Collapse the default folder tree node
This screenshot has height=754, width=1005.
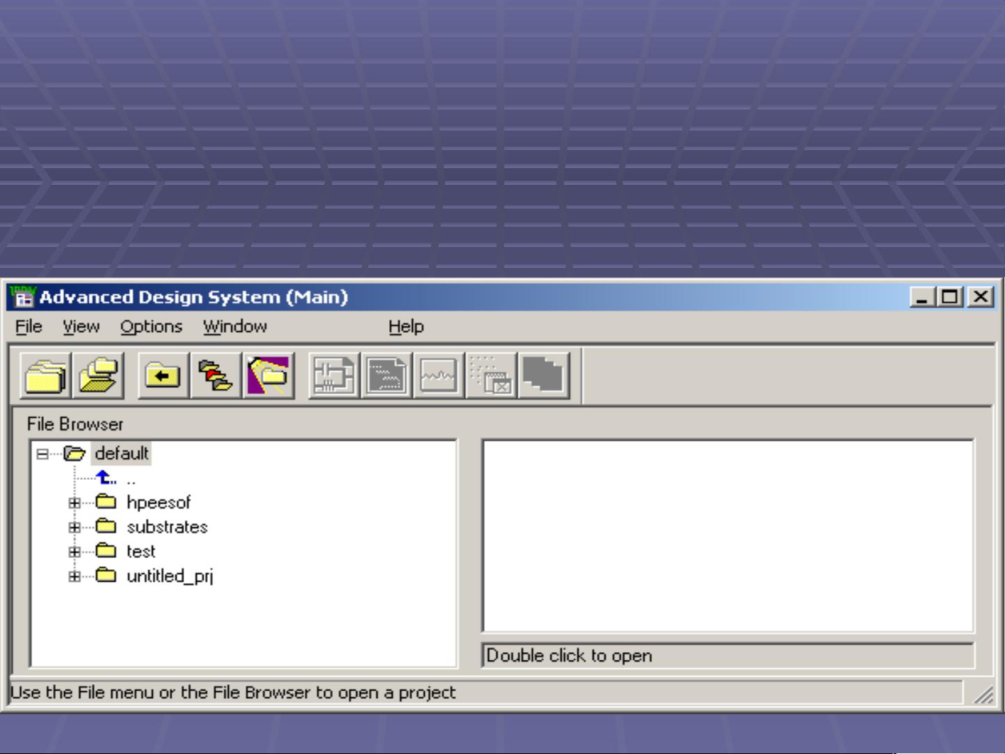pyautogui.click(x=43, y=454)
